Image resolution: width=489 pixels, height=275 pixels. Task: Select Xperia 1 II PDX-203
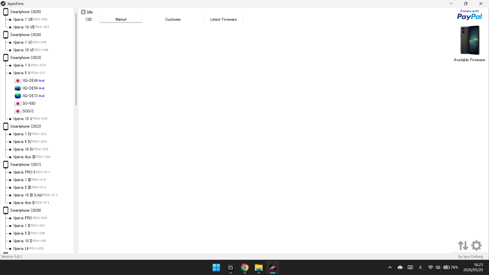[x=29, y=226]
